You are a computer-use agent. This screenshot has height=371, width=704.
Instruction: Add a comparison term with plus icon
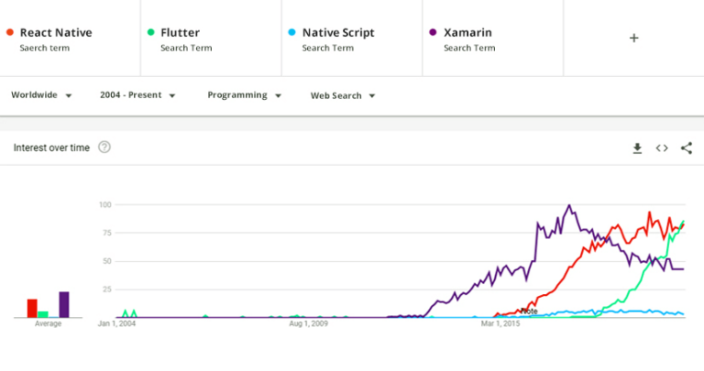pyautogui.click(x=633, y=38)
